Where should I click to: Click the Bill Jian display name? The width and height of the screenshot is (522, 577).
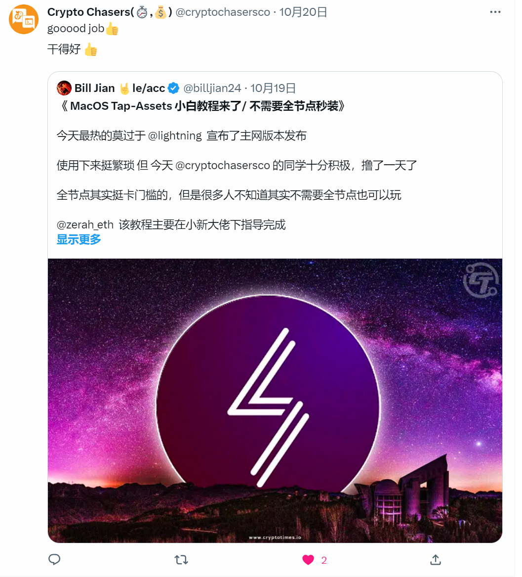95,89
